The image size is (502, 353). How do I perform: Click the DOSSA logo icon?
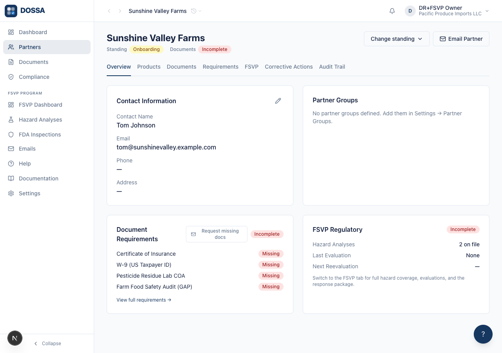(x=11, y=11)
